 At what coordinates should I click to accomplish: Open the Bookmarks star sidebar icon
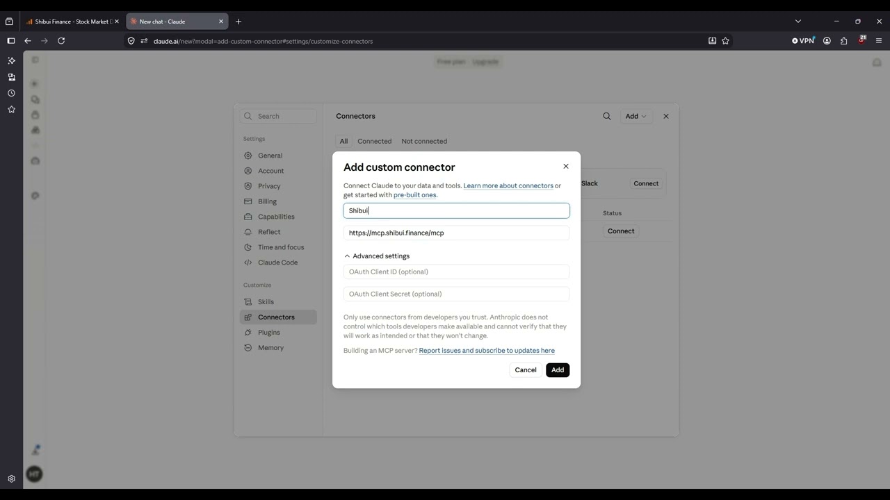[x=11, y=109]
